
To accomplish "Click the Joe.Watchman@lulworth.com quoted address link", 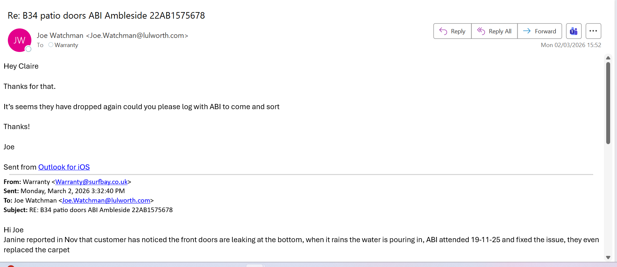I will (x=106, y=200).
